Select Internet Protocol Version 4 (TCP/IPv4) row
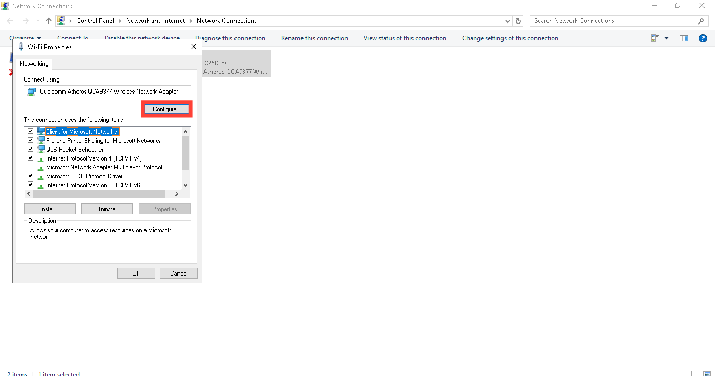The height and width of the screenshot is (376, 715). pyautogui.click(x=94, y=158)
